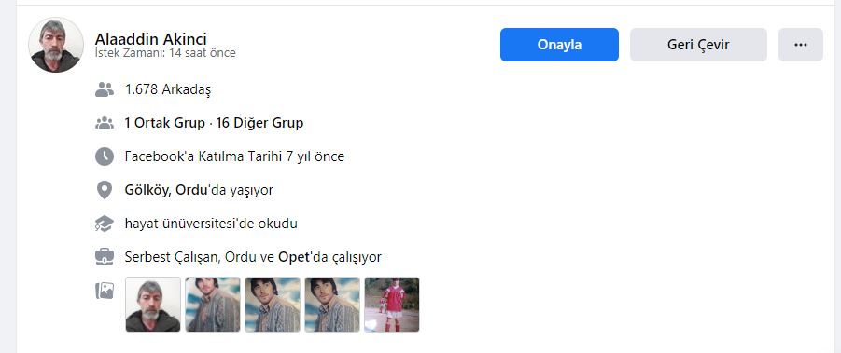Click the groups icon beside Ortak Grup
This screenshot has width=841, height=353.
[104, 123]
